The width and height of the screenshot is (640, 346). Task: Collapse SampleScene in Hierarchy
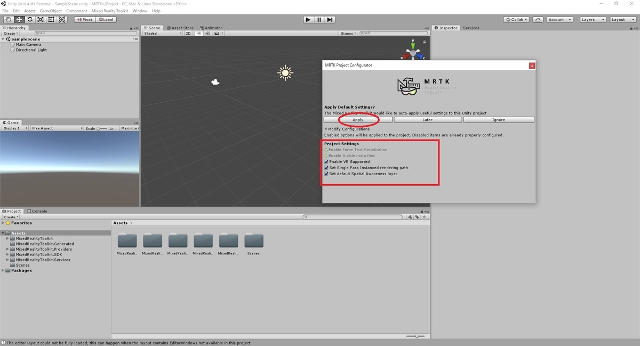[4, 39]
